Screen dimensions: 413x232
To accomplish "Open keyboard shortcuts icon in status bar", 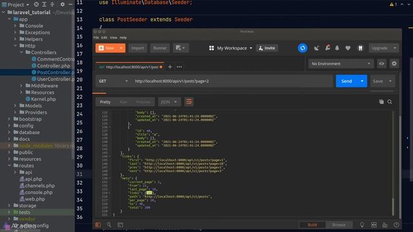I will click(x=385, y=225).
